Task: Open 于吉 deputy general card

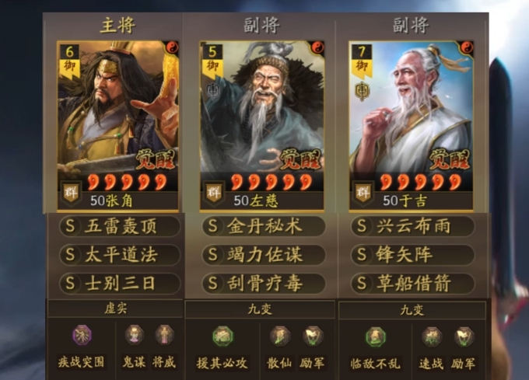Action: (411, 127)
